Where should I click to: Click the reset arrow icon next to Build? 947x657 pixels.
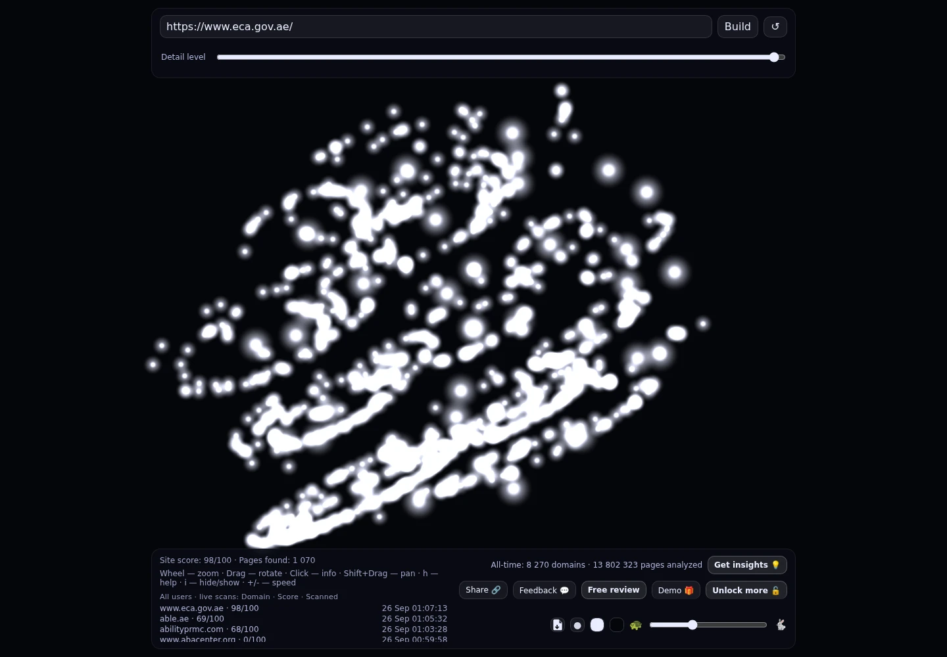click(775, 27)
